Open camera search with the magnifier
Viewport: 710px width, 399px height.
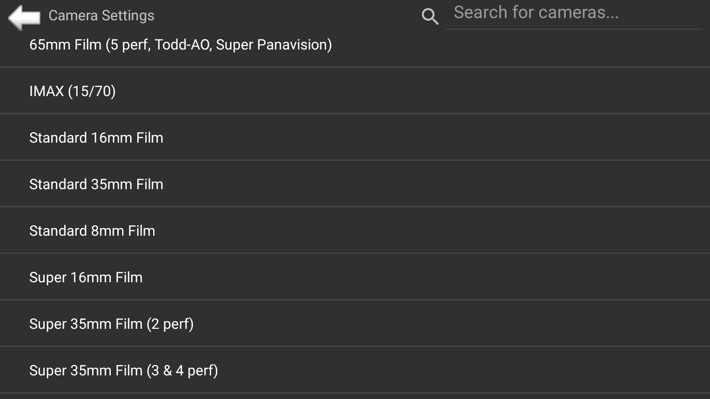click(430, 17)
